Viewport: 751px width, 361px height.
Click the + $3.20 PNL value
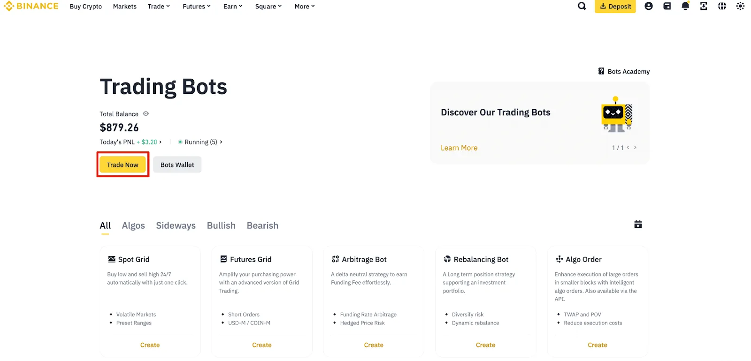[147, 142]
